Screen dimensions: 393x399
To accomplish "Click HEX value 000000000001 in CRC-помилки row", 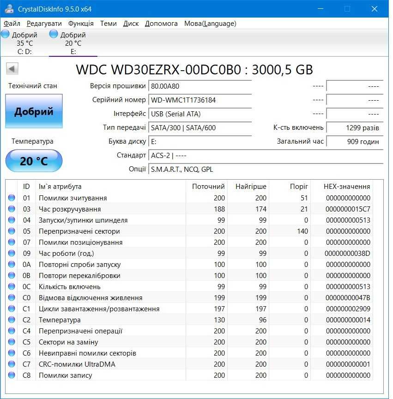I will (x=348, y=364).
